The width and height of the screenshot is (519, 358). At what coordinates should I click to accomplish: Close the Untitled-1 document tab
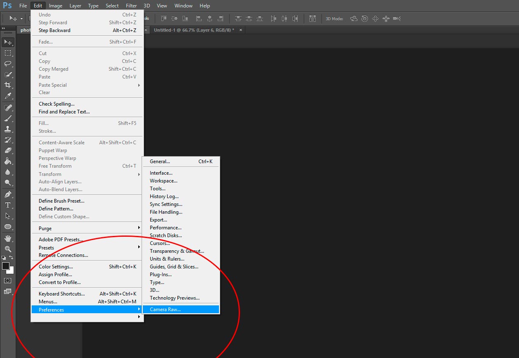coord(241,30)
